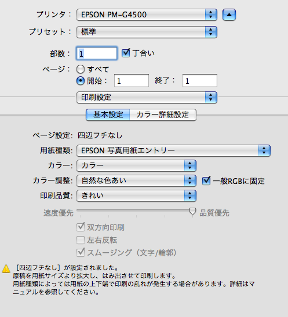Click the yellow warning triangle icon
Viewport: 288px width, 317px height.
6,269
